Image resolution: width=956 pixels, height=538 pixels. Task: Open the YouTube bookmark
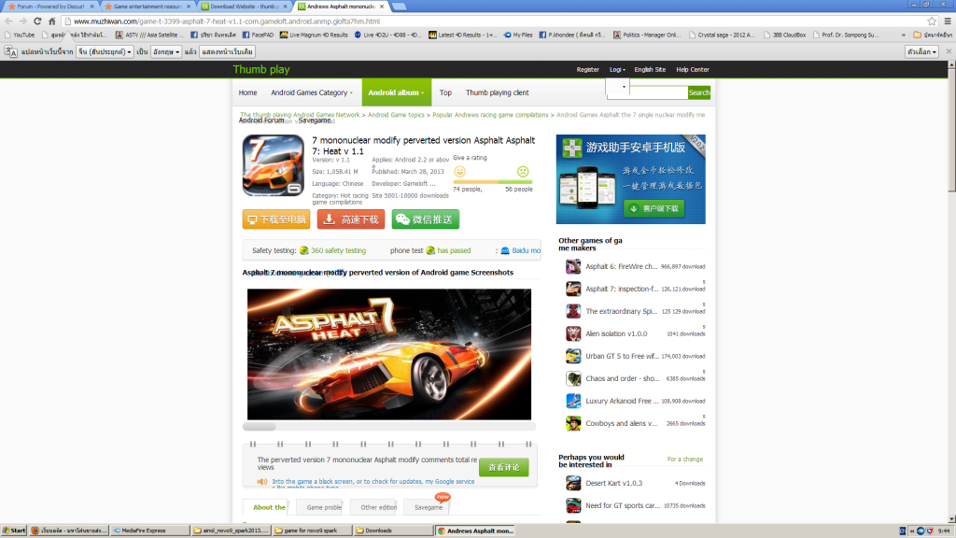(20, 35)
